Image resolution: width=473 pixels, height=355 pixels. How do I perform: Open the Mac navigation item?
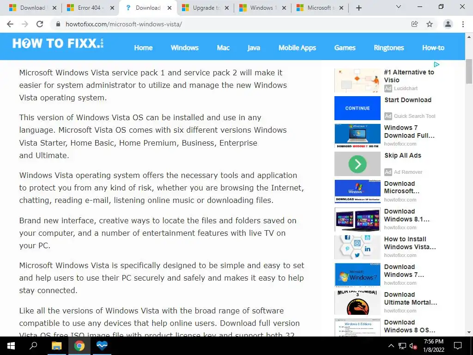pyautogui.click(x=223, y=48)
